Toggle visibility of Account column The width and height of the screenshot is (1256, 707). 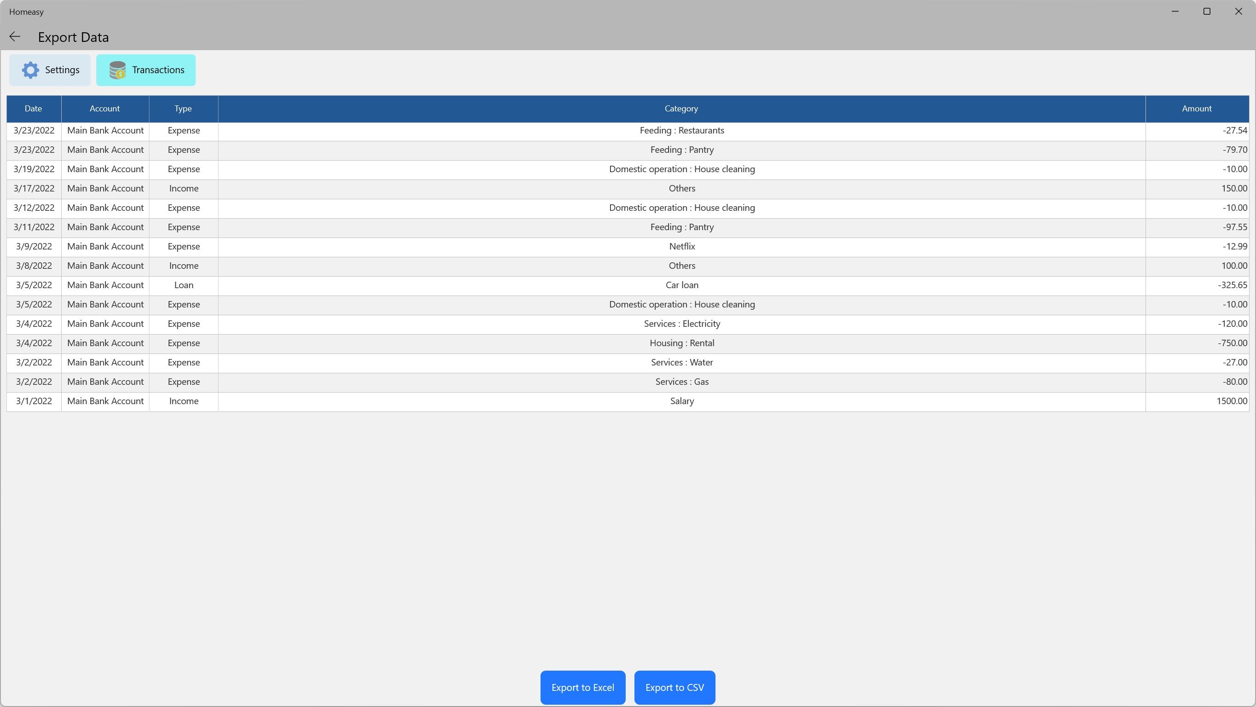pos(104,108)
